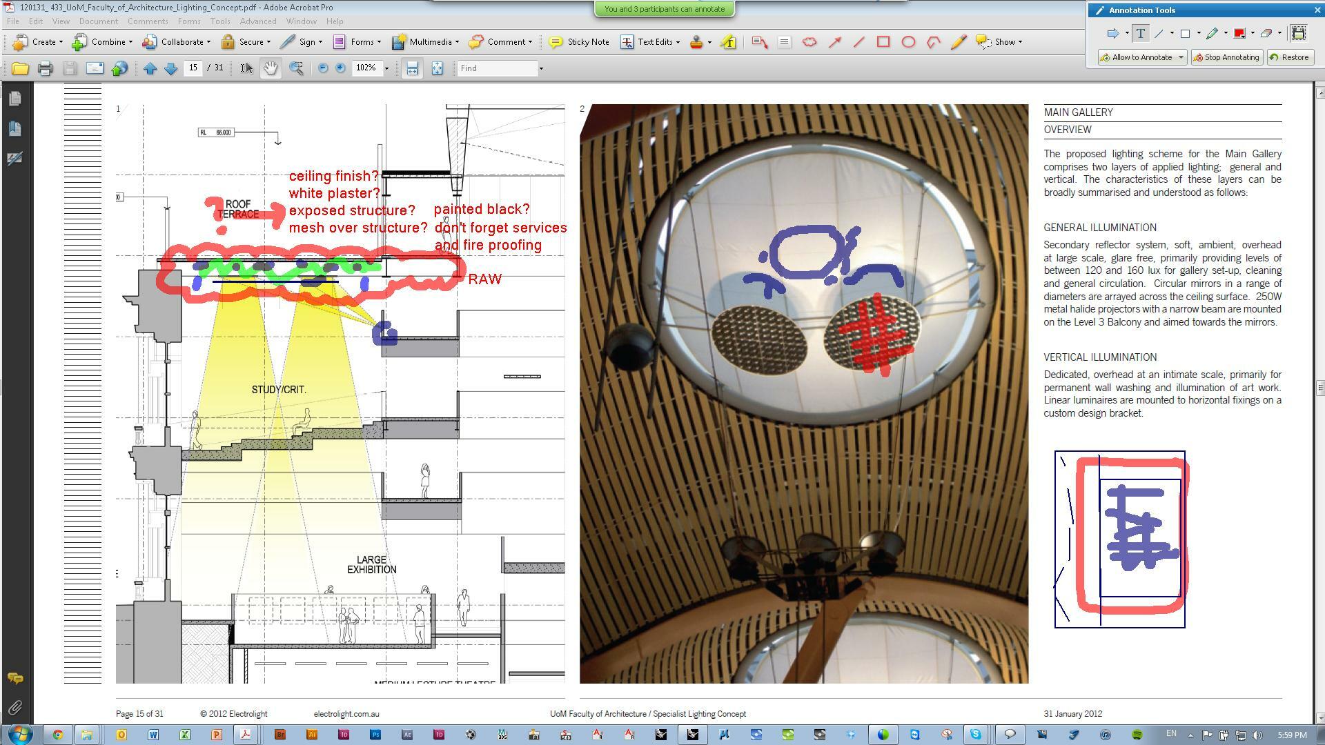This screenshot has width=1325, height=745.
Task: Open the Signatures navigation panel
Action: (x=14, y=158)
